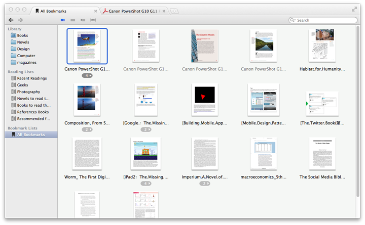Click the Habitat.for.Humanity title text

coord(322,69)
